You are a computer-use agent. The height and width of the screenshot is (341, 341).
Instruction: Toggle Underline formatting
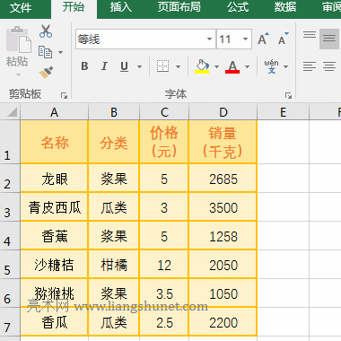[x=124, y=66]
